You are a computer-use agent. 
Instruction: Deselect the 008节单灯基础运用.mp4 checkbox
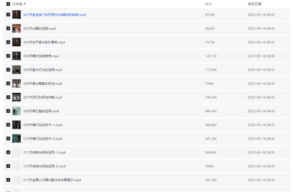[8, 111]
